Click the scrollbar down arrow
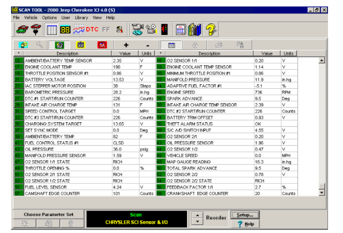Viewport: 343px width, 233px height. point(321,193)
